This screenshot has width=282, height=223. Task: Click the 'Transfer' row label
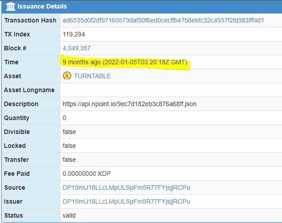click(x=16, y=160)
